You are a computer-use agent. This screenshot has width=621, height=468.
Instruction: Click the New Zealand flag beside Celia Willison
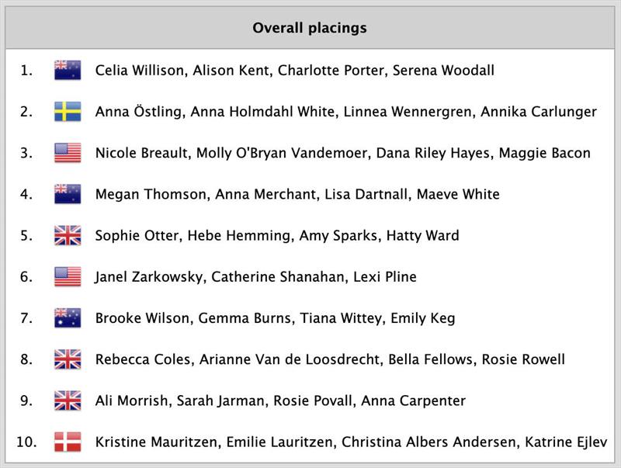click(x=68, y=70)
